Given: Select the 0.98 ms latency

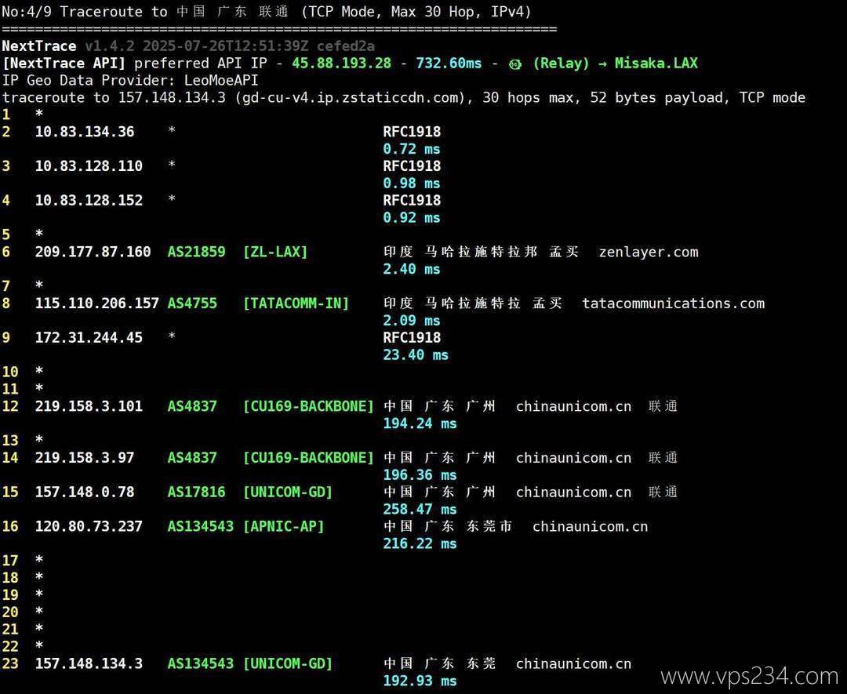Looking at the screenshot, I should [x=412, y=183].
